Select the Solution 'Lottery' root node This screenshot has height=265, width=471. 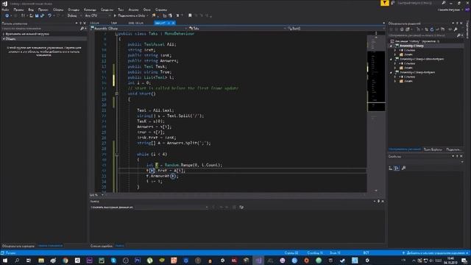(414, 41)
